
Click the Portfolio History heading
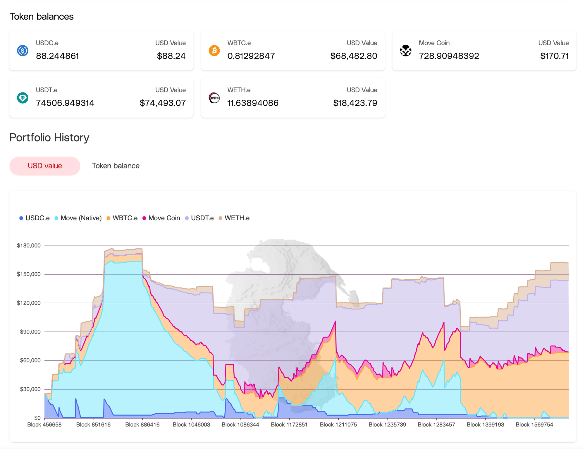tap(49, 137)
